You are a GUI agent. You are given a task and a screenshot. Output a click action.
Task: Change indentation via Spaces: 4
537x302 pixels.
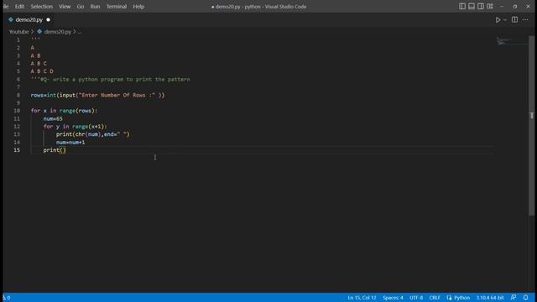click(393, 298)
